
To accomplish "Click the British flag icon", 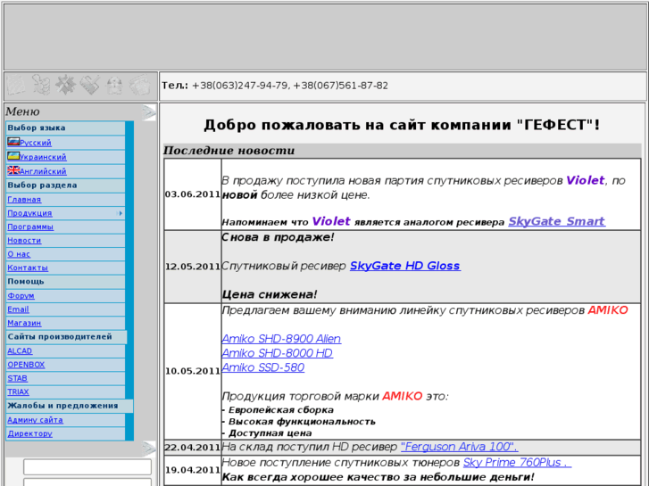I will [x=13, y=170].
